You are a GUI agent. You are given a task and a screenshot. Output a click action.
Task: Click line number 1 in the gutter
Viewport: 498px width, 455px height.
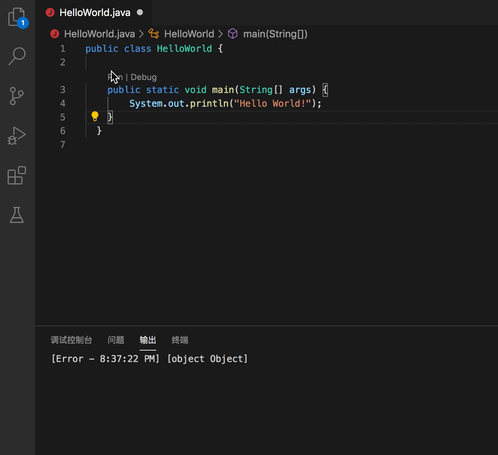coord(63,49)
